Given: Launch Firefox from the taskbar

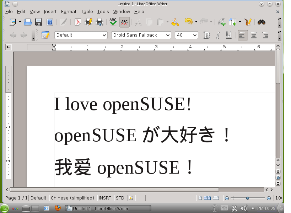Looking at the screenshot, I should point(58,208).
